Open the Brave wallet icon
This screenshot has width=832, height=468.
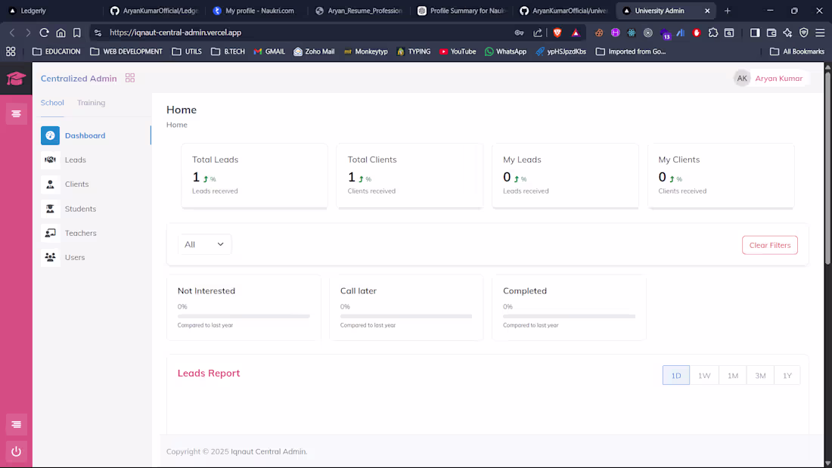(x=771, y=33)
